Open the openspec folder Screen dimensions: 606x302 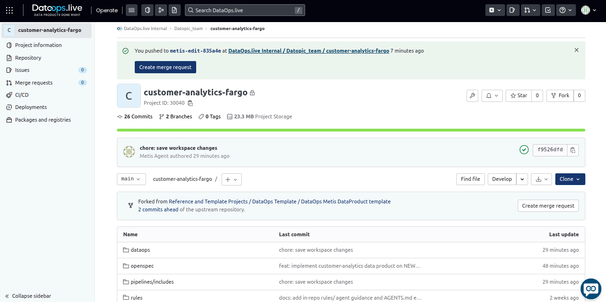coord(142,266)
